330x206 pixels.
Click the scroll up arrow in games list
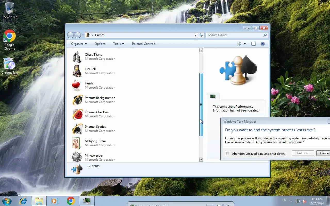[x=201, y=50]
